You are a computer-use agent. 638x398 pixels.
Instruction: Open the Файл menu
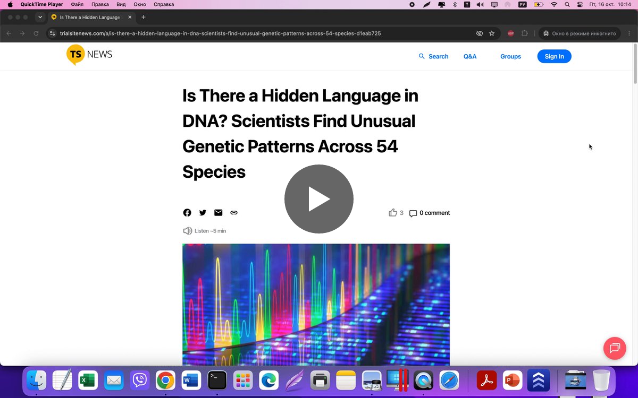pyautogui.click(x=77, y=4)
